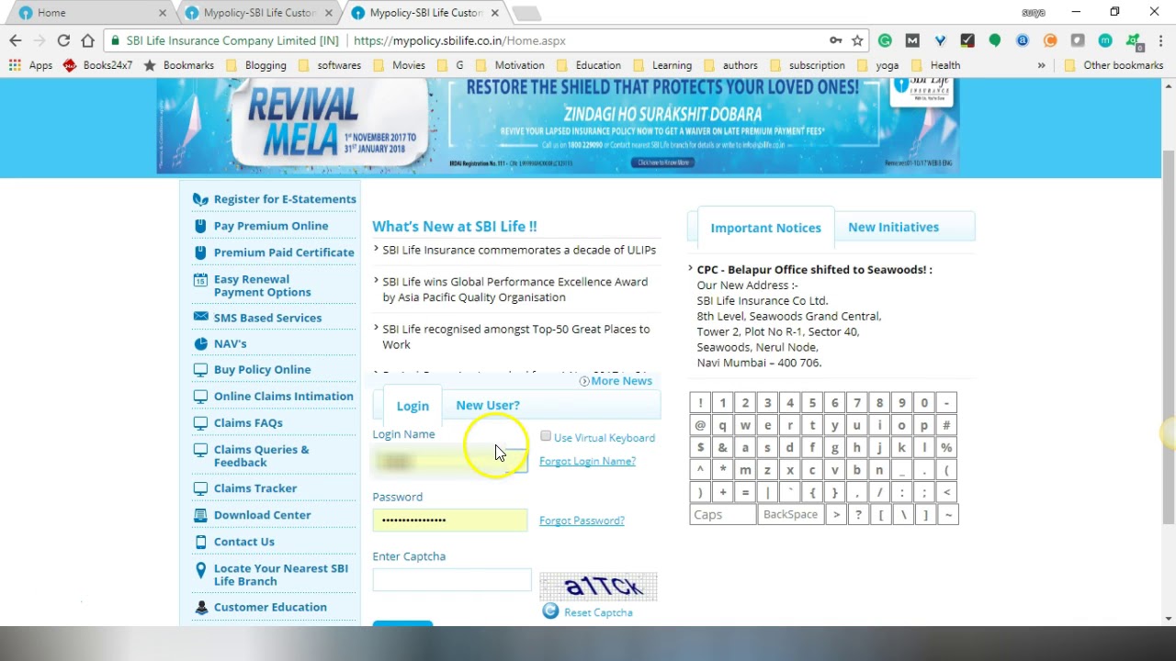Screen dimensions: 1176x661
Task: Click the Claims Queries & Feedback link
Action: pyautogui.click(x=262, y=456)
